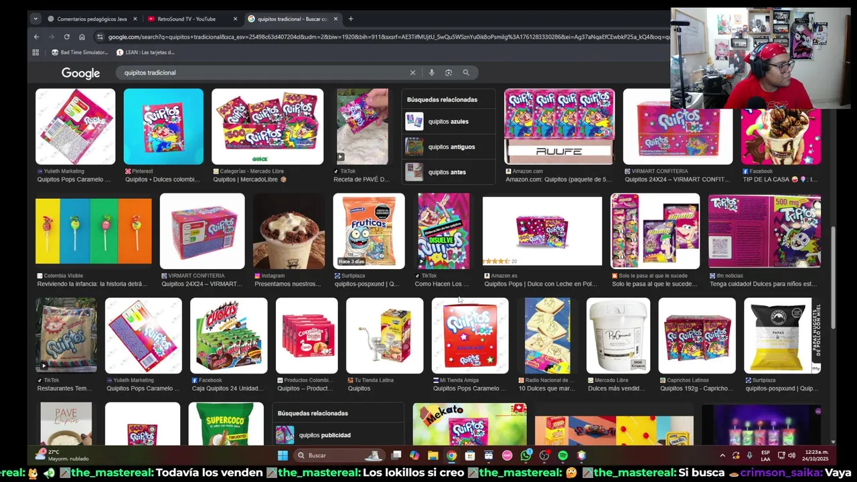The image size is (857, 482).
Task: Open Instagram Presentamos nuestros dessert image
Action: pyautogui.click(x=289, y=231)
